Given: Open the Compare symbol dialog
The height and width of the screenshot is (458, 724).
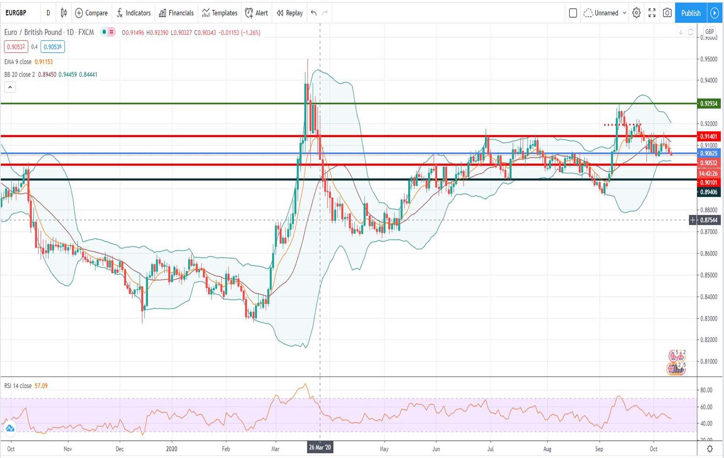Looking at the screenshot, I should tap(91, 13).
